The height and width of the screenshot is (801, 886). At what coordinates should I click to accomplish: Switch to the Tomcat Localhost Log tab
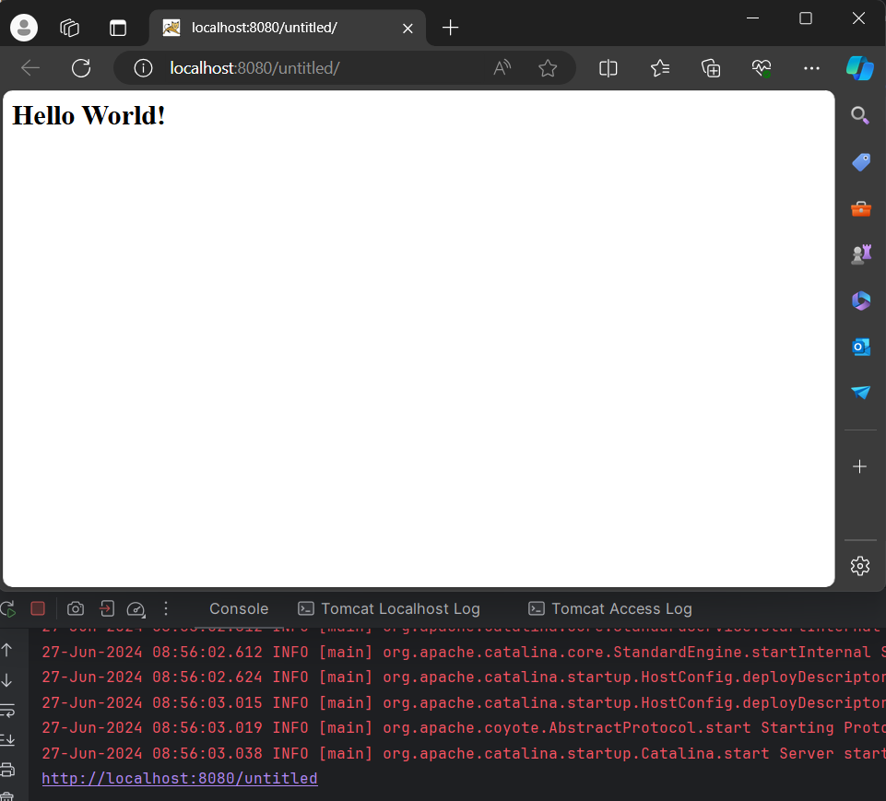click(x=389, y=609)
